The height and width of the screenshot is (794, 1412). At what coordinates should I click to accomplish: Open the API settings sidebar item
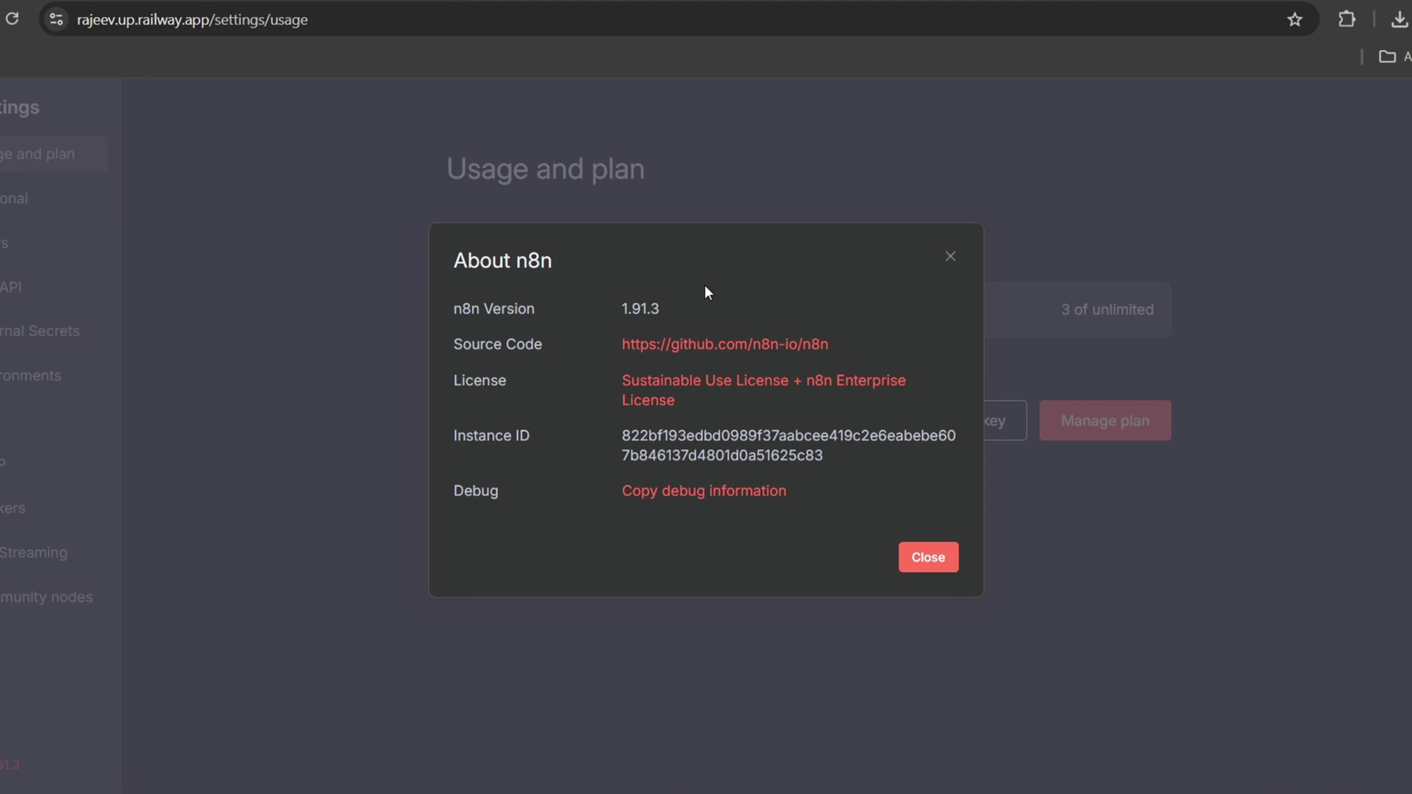pyautogui.click(x=11, y=287)
